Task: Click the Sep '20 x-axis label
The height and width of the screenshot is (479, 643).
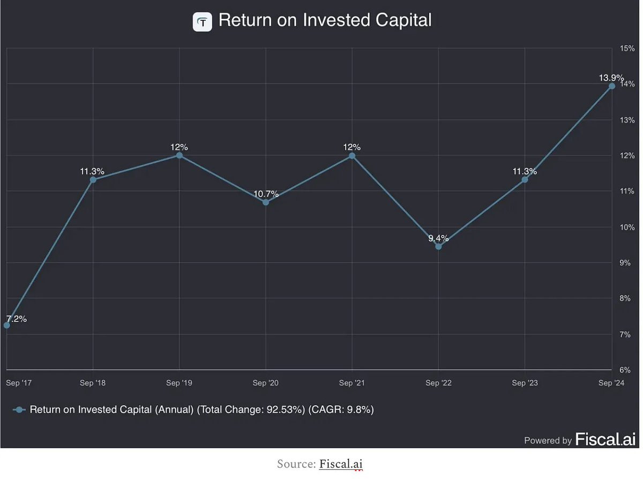Action: tap(266, 383)
